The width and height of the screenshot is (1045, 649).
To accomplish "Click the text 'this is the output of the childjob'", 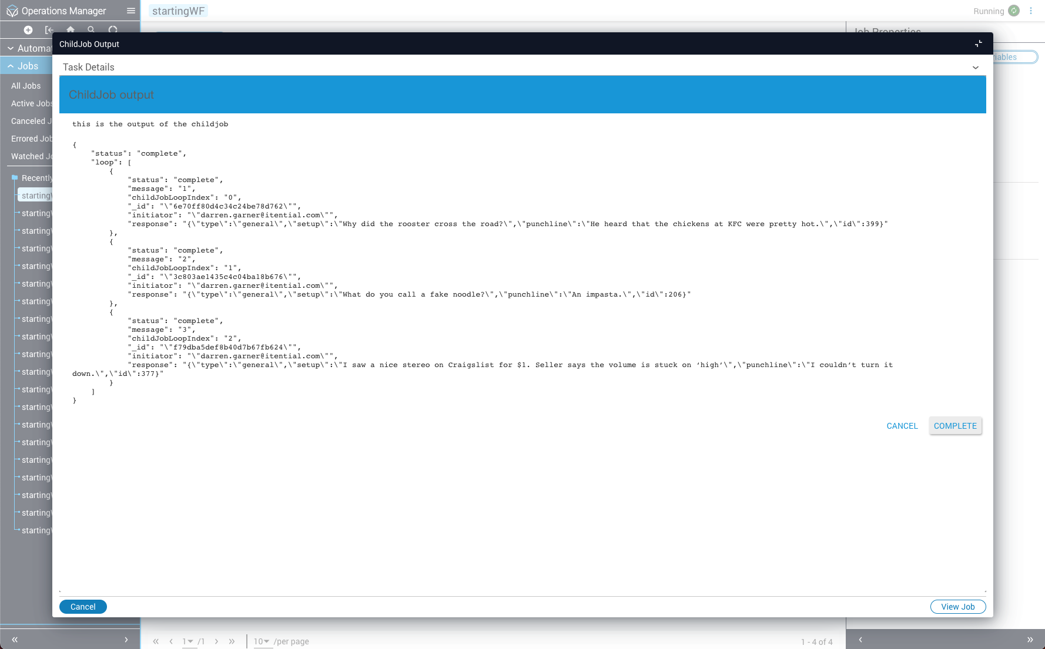I will coord(150,124).
